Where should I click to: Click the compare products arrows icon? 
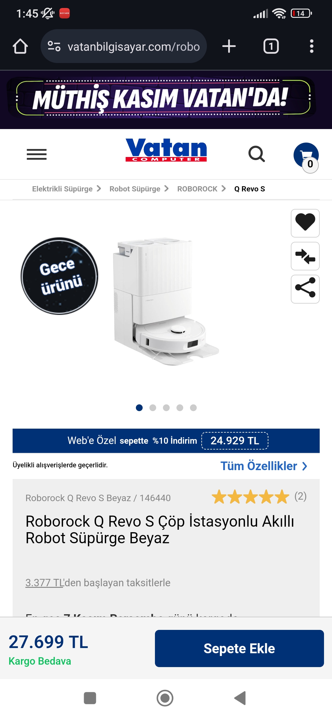pos(305,256)
